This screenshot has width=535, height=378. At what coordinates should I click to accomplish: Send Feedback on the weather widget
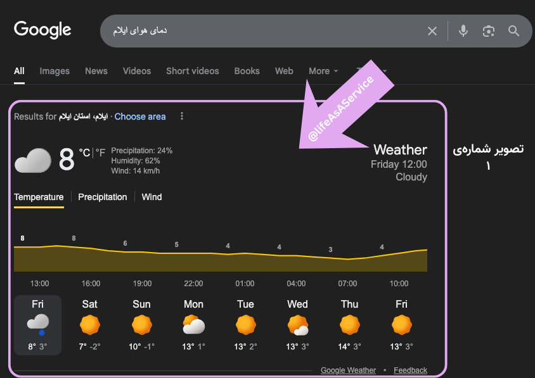[410, 370]
